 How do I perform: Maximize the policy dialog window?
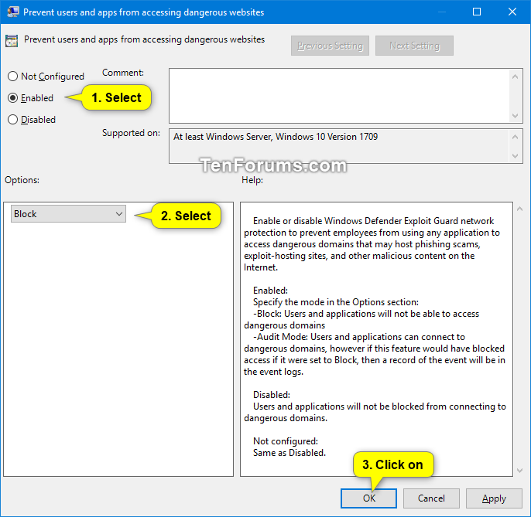point(477,12)
